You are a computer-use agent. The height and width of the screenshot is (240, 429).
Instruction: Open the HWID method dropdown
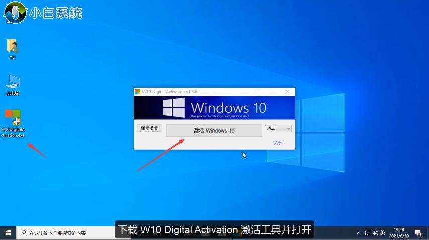tap(278, 128)
